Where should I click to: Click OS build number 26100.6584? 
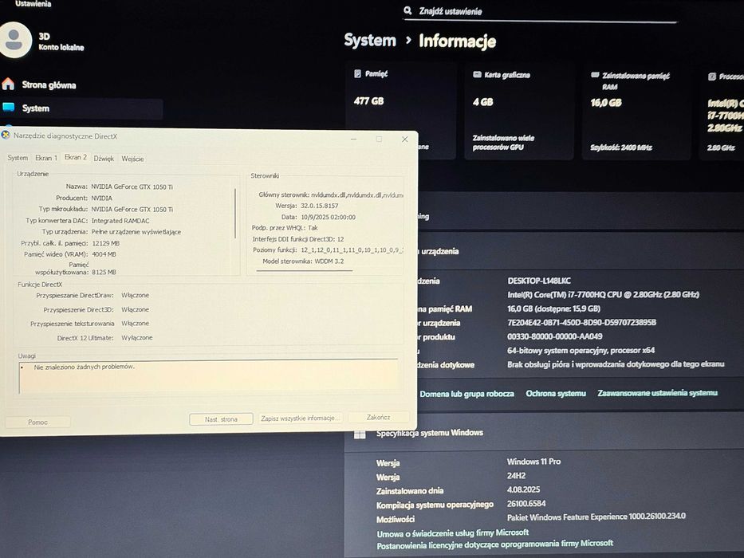click(526, 503)
